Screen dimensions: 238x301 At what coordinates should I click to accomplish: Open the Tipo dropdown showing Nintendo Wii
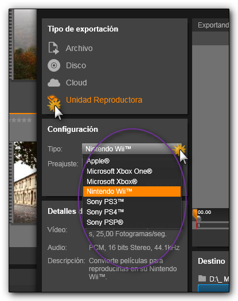tap(131, 148)
